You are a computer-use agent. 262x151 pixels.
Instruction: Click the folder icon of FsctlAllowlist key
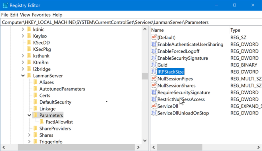(42, 122)
